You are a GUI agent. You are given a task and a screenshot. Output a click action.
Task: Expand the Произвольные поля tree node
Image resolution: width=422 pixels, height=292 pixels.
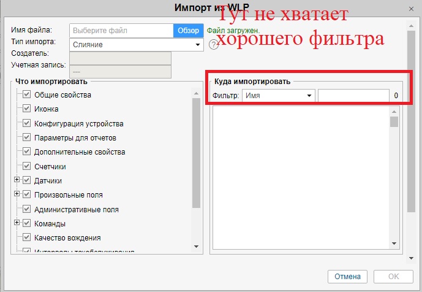pyautogui.click(x=17, y=194)
